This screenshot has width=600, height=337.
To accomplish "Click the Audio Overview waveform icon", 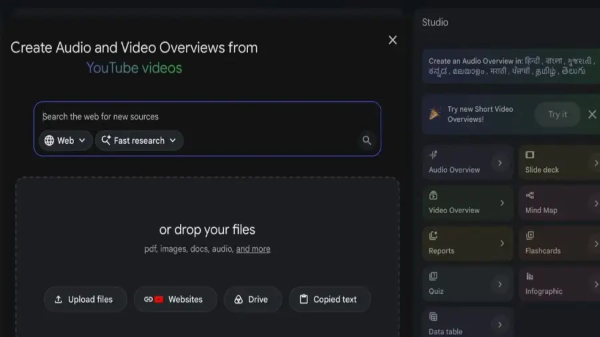I will click(x=433, y=155).
